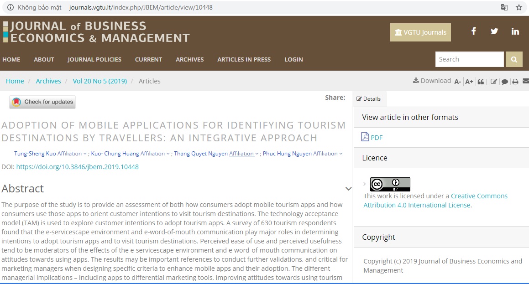Click author name Tung-Sheng Kuo
The height and width of the screenshot is (284, 529).
point(35,154)
